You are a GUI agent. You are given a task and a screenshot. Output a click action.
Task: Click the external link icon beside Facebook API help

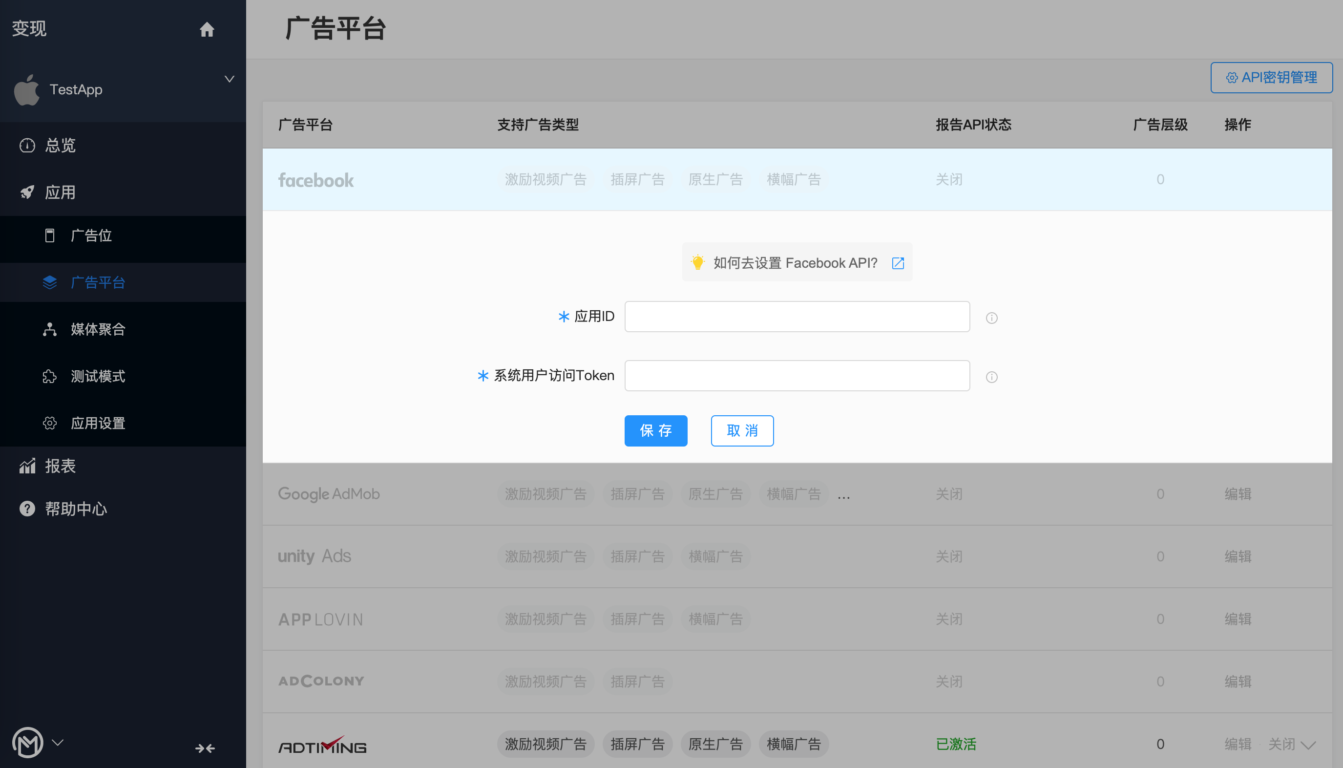coord(898,263)
